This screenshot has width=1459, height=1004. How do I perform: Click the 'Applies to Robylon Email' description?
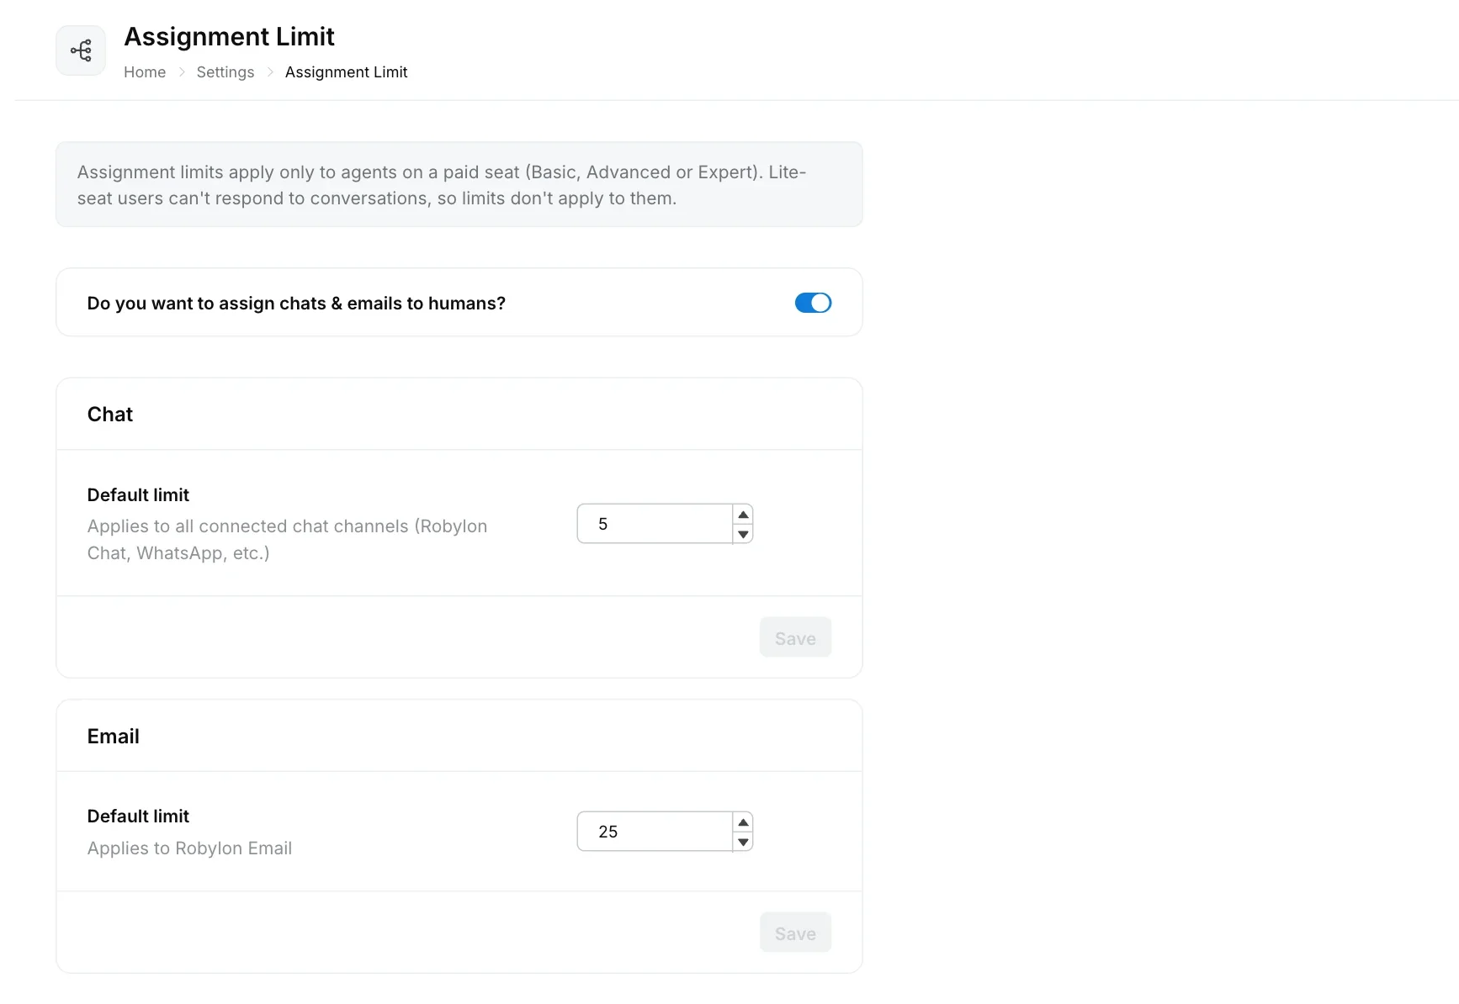click(x=189, y=848)
